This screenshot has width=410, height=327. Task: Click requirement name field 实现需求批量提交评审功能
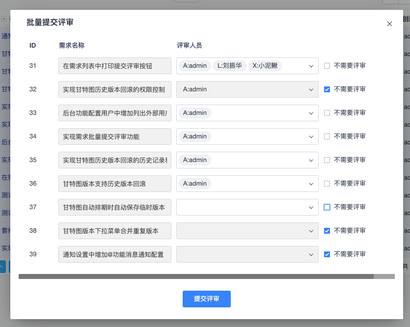pos(115,136)
